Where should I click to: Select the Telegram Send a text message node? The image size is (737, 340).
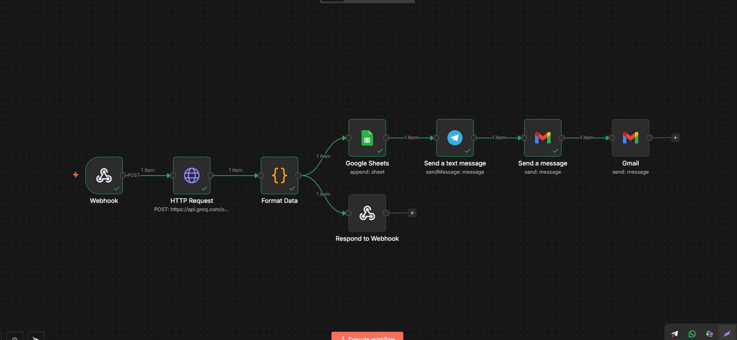pyautogui.click(x=455, y=138)
